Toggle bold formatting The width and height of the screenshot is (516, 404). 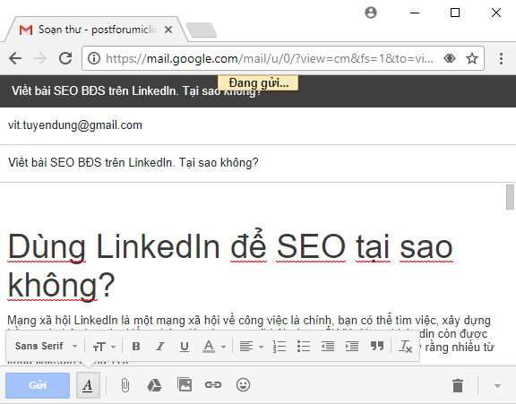coord(136,347)
